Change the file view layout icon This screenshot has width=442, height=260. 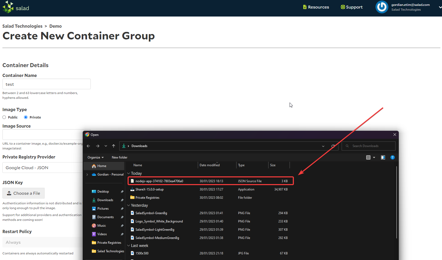click(368, 157)
